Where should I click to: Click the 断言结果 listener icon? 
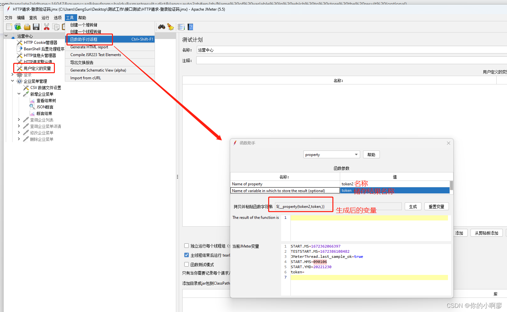[32, 113]
